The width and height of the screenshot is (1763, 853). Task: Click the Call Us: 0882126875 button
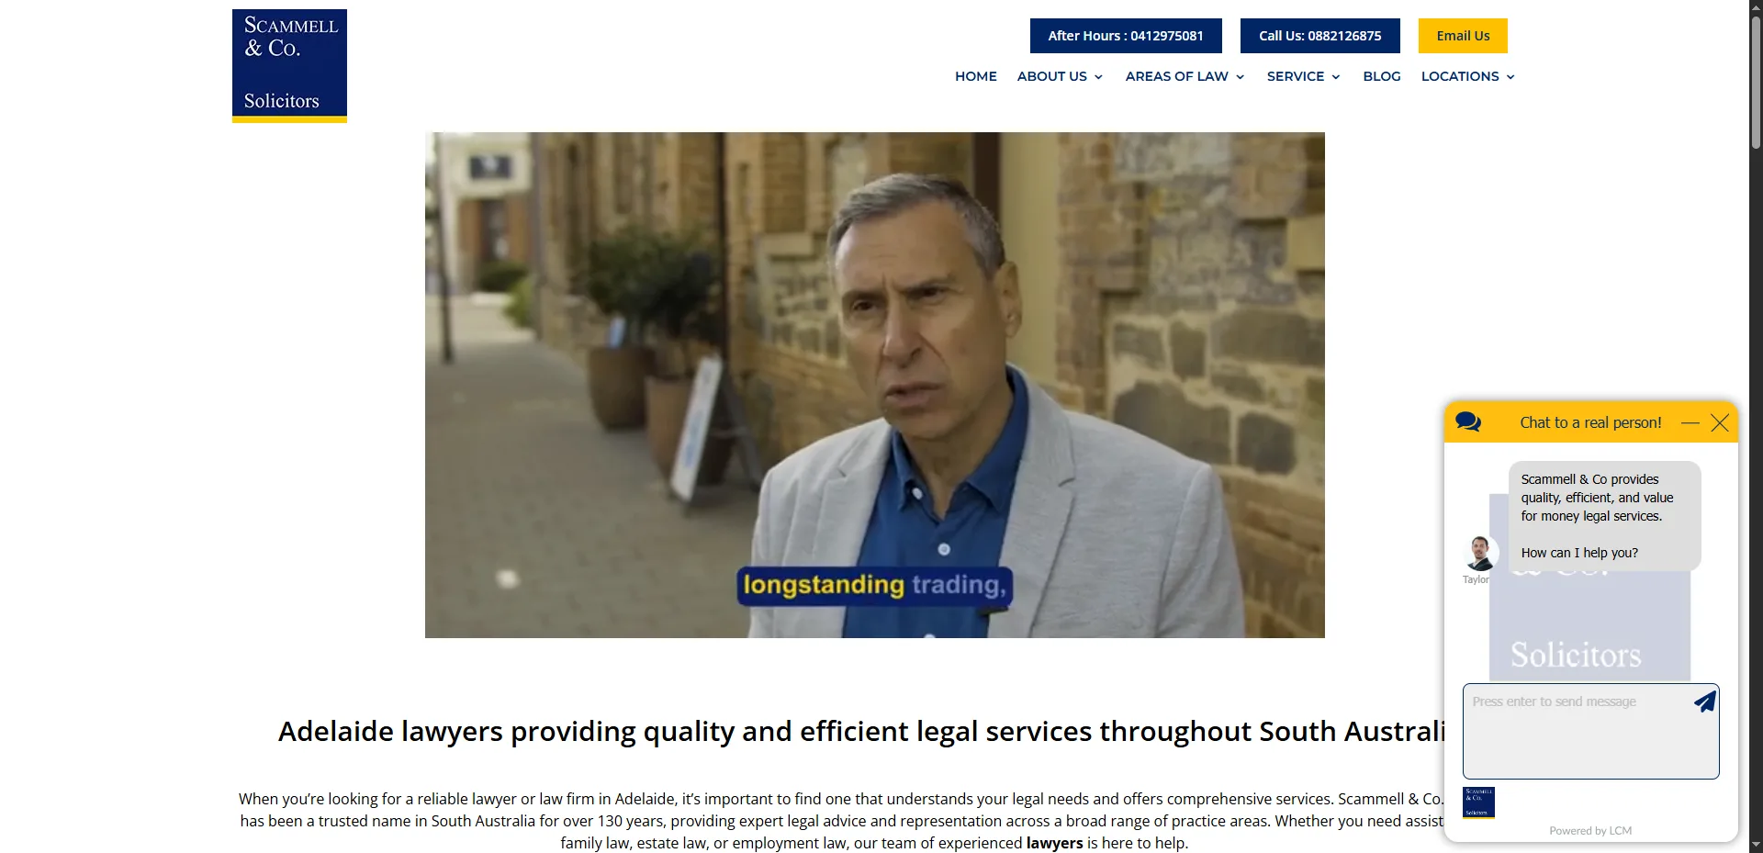click(1320, 36)
